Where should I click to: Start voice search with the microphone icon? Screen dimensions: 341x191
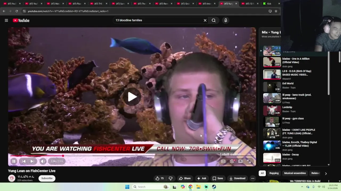(226, 20)
